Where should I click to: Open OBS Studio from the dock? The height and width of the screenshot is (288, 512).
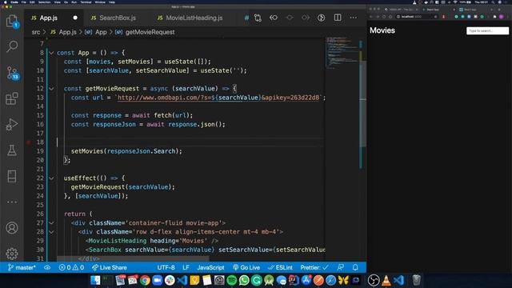tap(374, 280)
